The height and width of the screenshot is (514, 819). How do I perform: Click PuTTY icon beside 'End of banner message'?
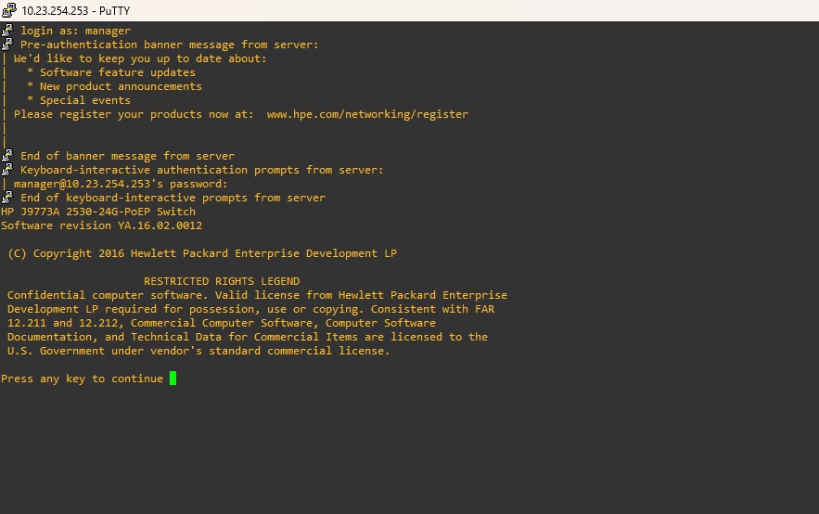coord(7,155)
